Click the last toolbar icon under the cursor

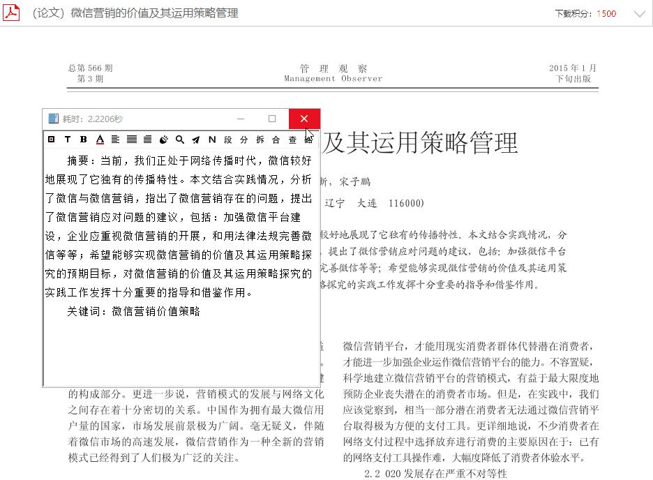(x=308, y=140)
